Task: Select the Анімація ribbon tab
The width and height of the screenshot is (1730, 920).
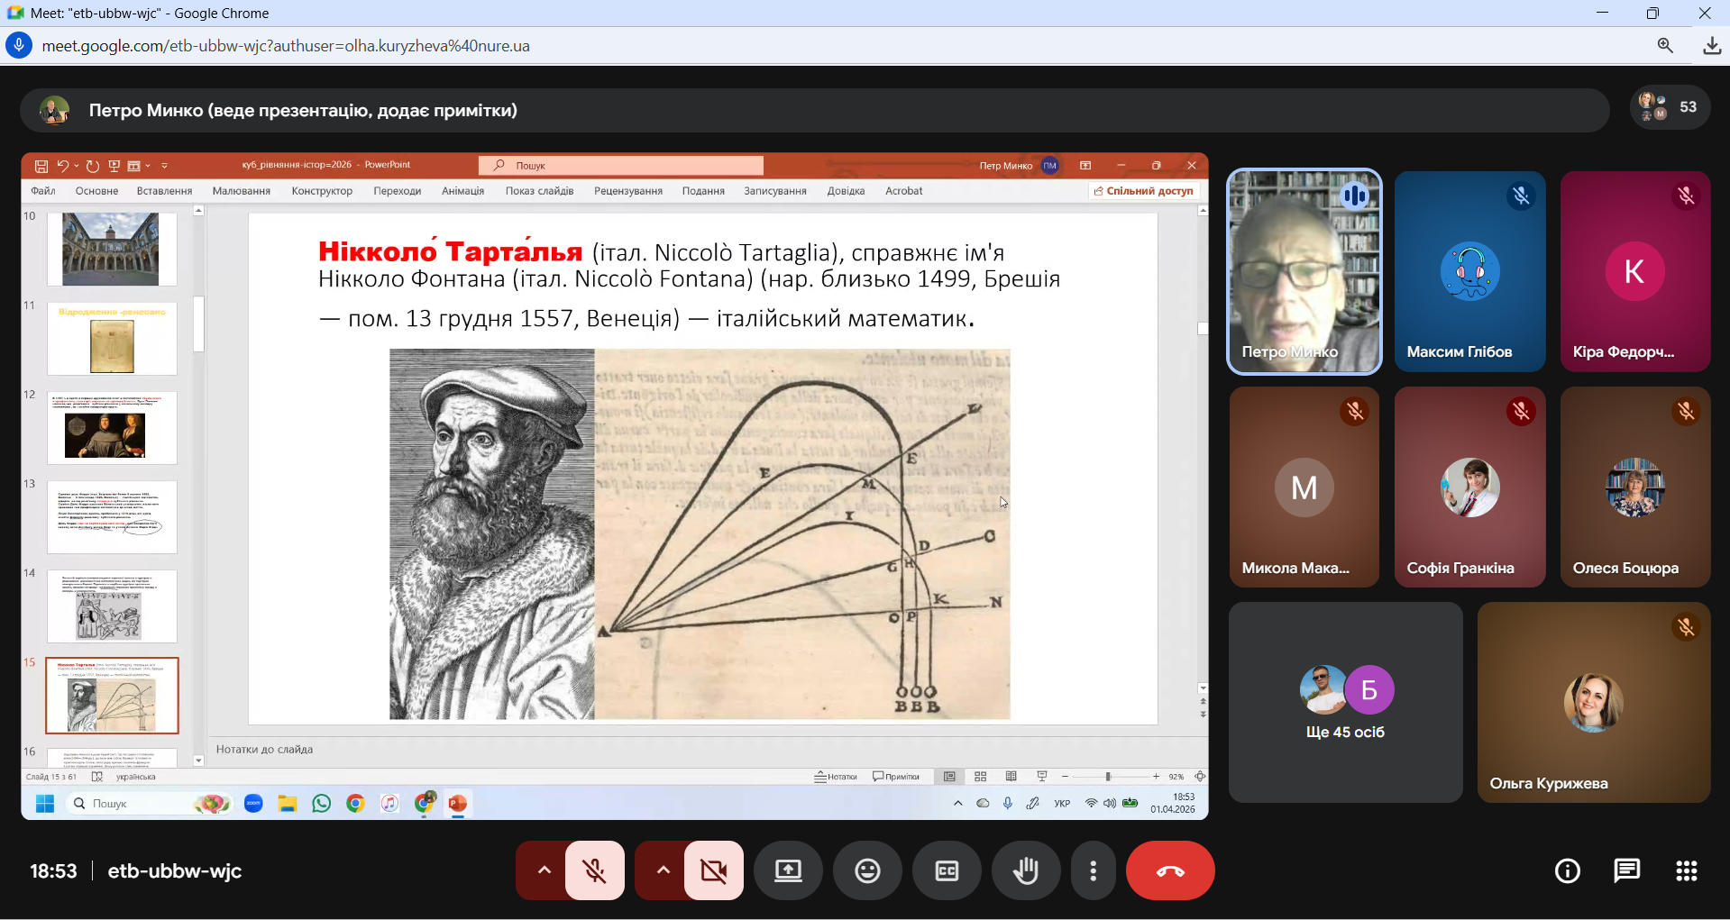Action: [462, 191]
